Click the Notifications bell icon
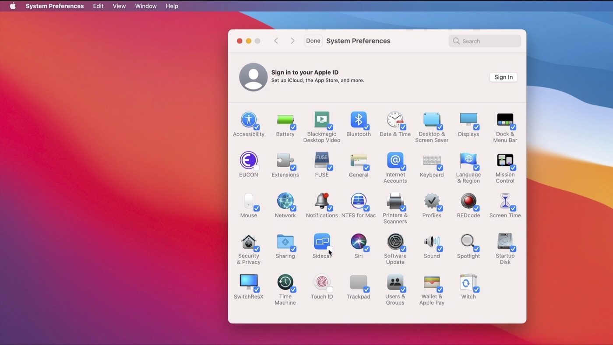Image resolution: width=613 pixels, height=345 pixels. 322,201
